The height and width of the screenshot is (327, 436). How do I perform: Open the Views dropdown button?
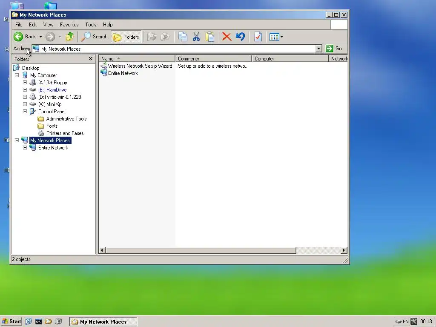click(x=276, y=37)
